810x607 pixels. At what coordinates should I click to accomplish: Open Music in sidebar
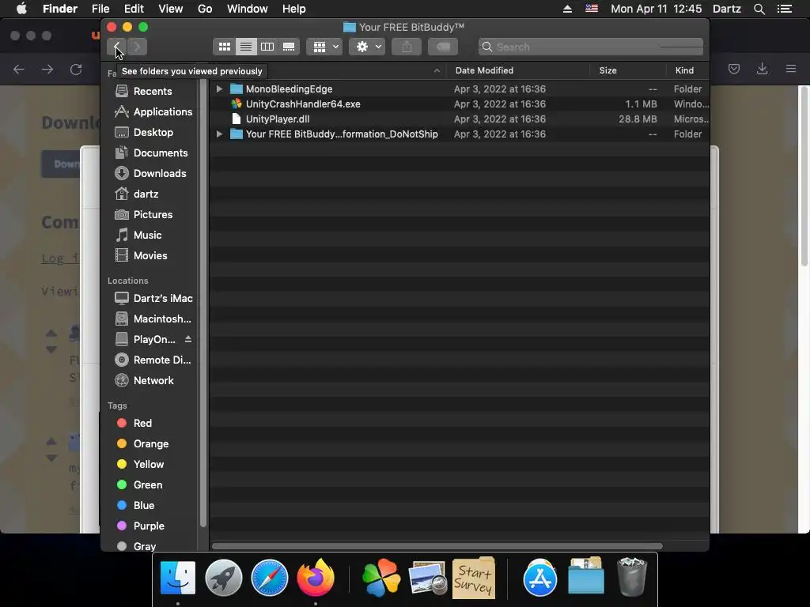(148, 236)
